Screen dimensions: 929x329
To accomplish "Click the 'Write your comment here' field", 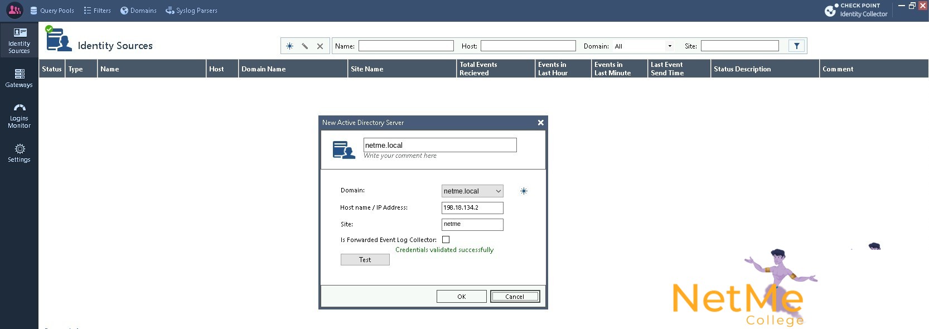I will (x=400, y=156).
